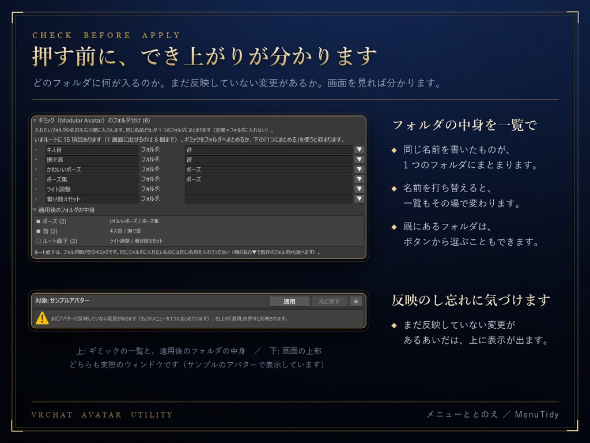Click the ライト調整 / 着せ替えセット contents text
The image size is (590, 443).
[136, 241]
